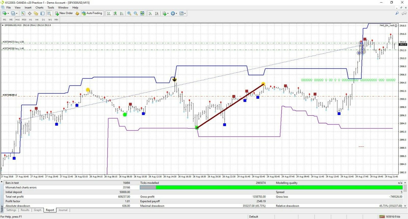408x219 pixels.
Task: Expand the Periods dropdown arrow
Action: 176,13
